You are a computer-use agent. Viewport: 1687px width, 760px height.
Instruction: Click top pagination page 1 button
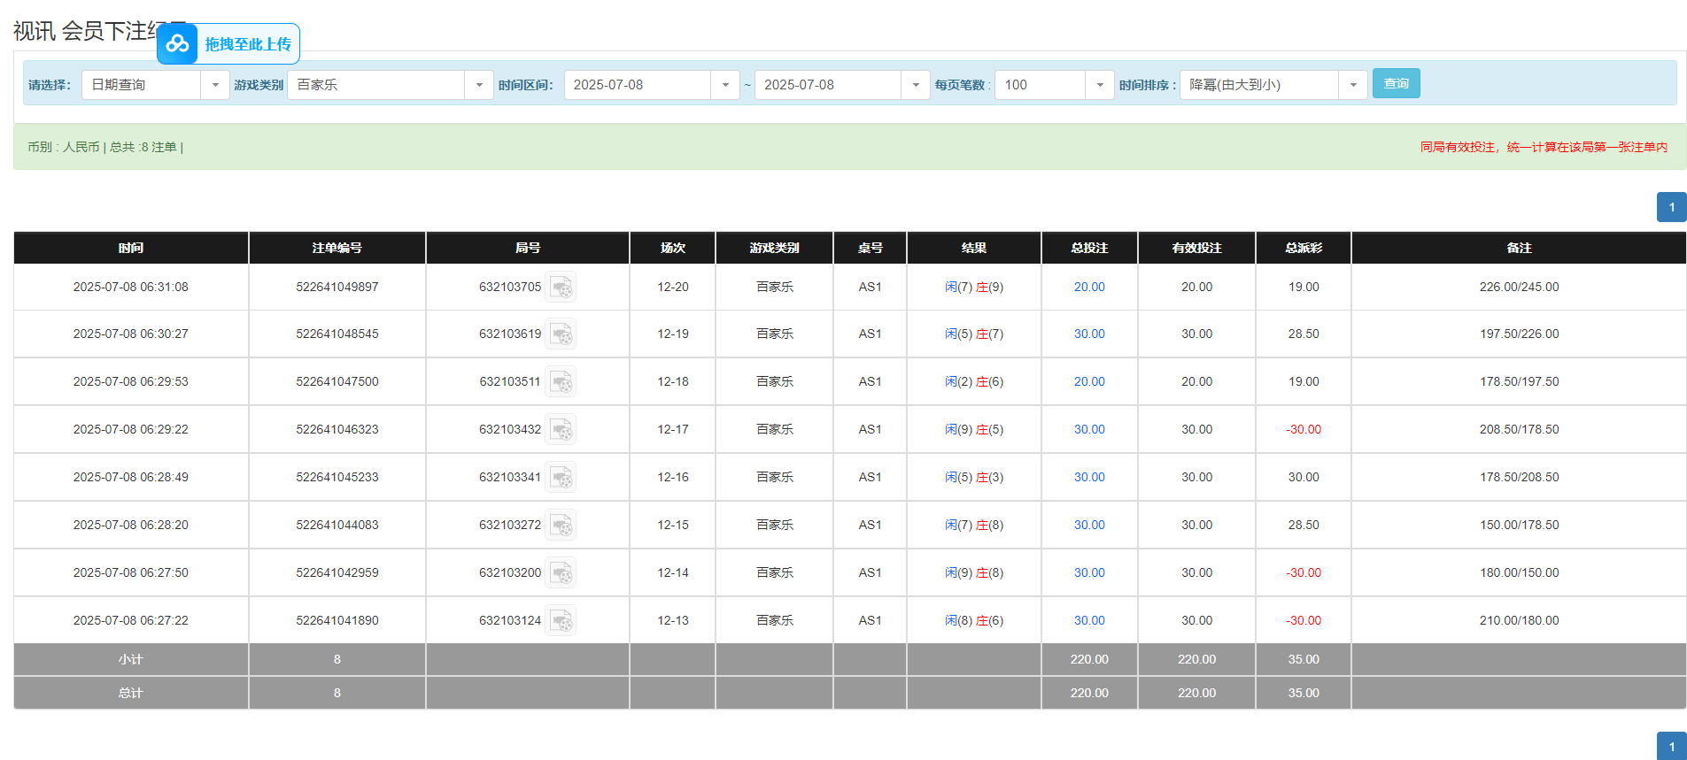pos(1671,207)
